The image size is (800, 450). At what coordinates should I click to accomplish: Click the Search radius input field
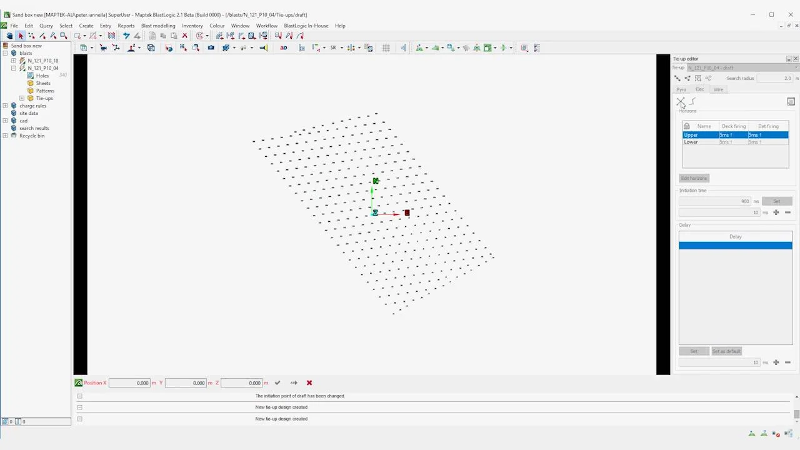(x=774, y=78)
